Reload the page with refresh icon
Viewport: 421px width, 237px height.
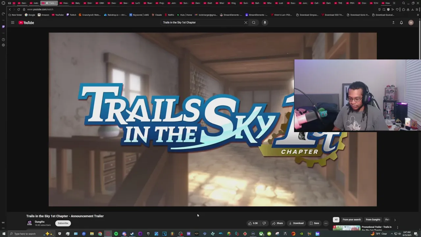(18, 10)
